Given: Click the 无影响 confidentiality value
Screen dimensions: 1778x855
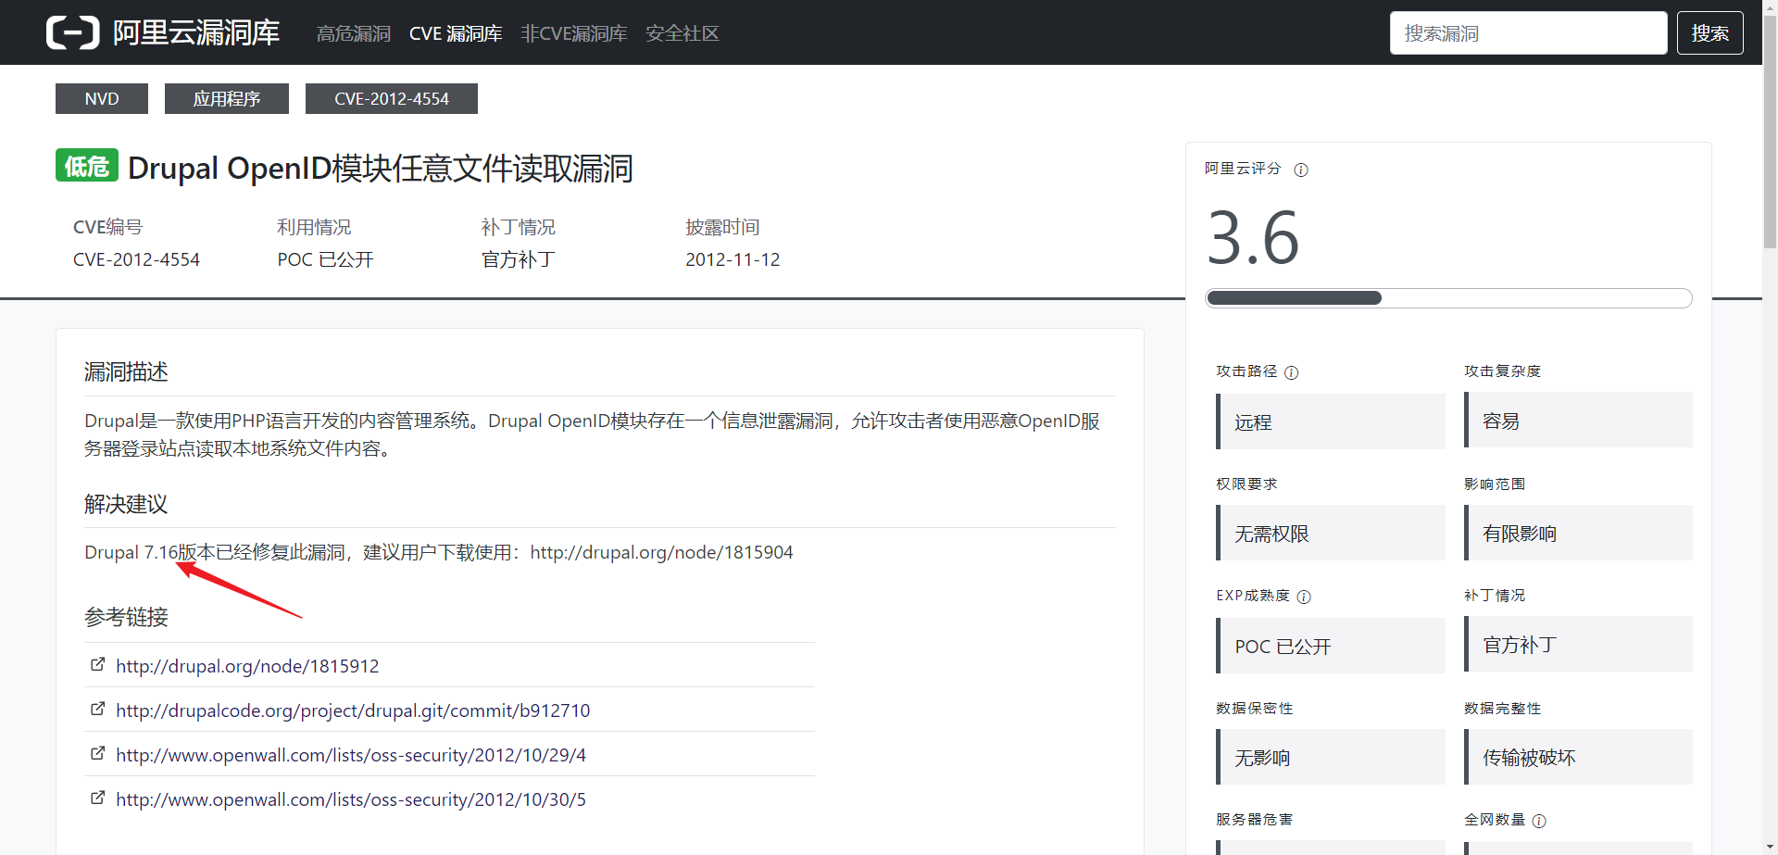Looking at the screenshot, I should point(1331,757).
